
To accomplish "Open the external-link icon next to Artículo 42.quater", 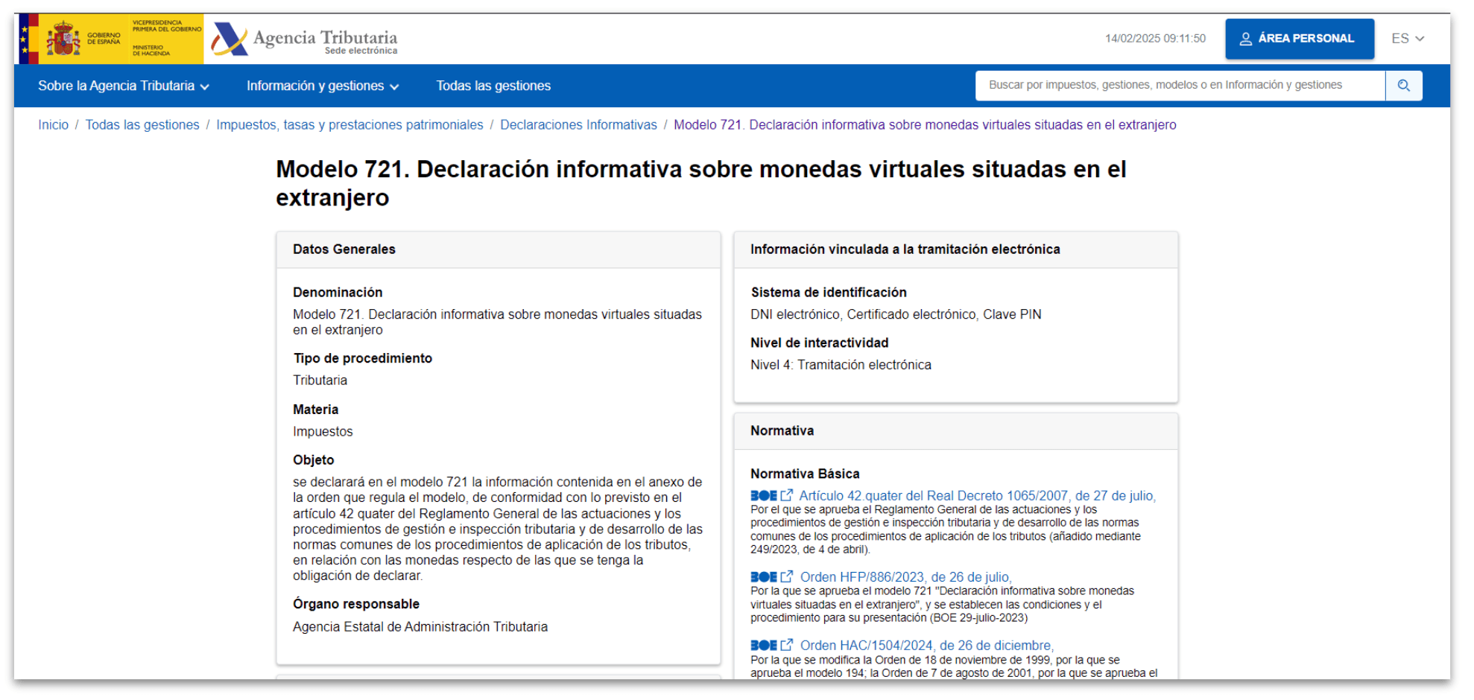I will click(x=787, y=494).
